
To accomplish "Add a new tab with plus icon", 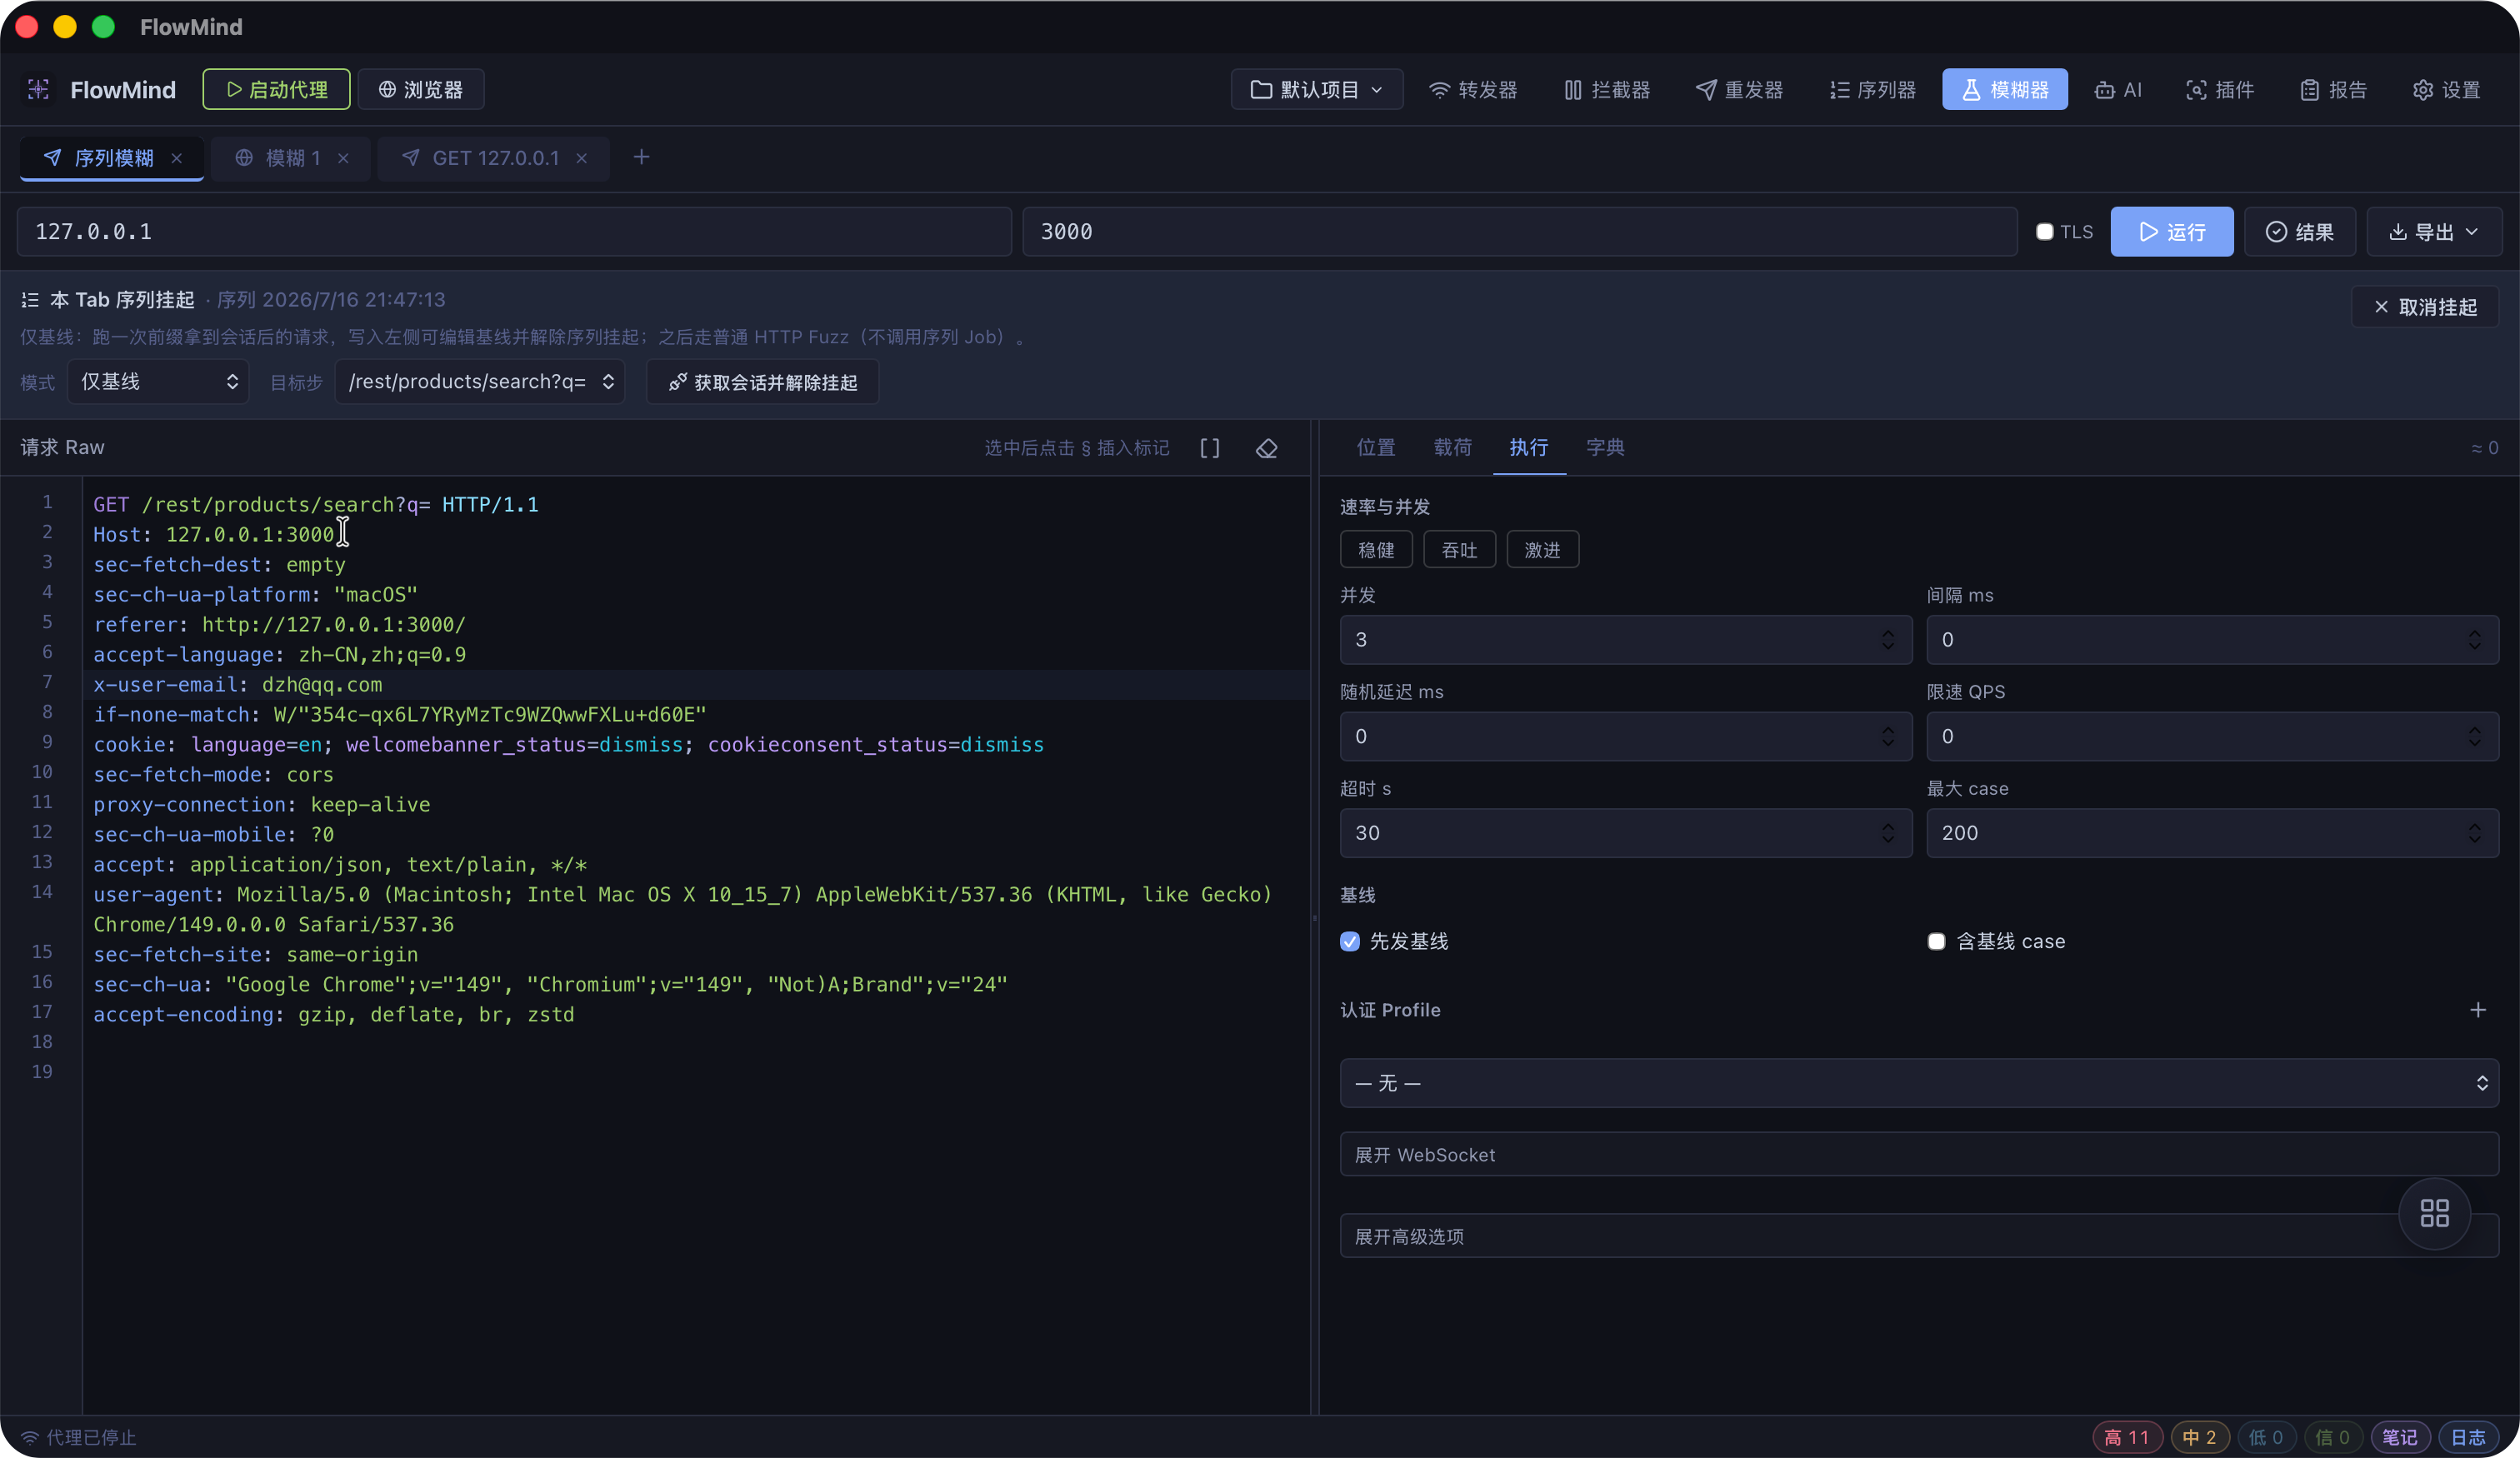I will tap(642, 157).
